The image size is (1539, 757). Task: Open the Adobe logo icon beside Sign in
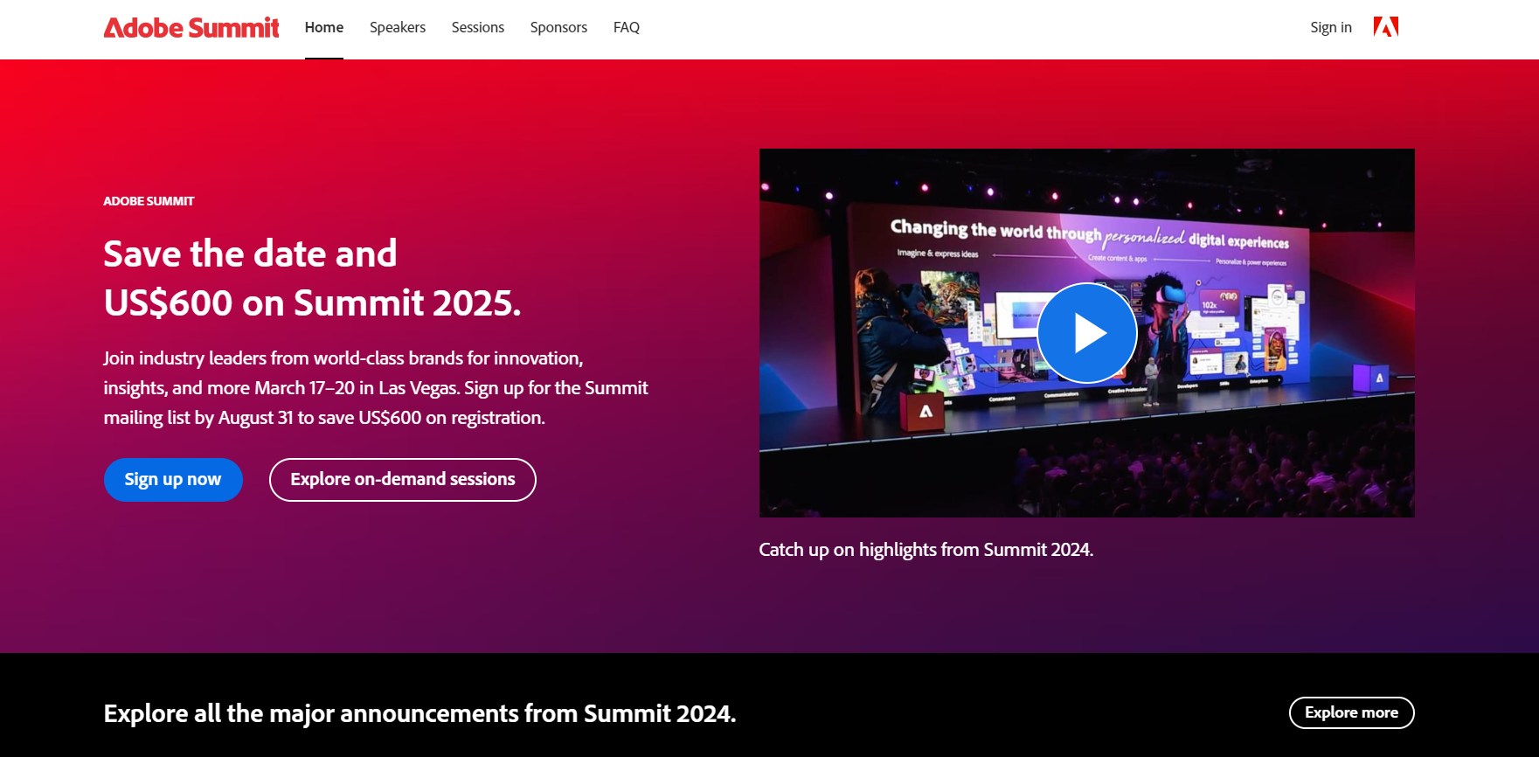click(x=1385, y=27)
